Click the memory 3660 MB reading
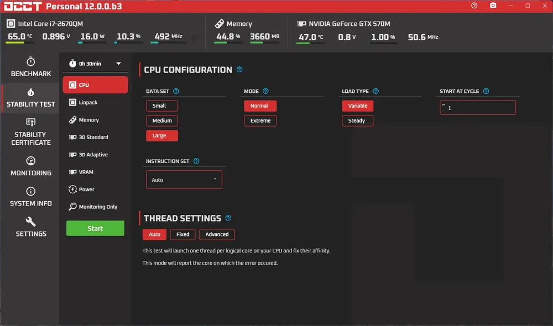553x326 pixels. (264, 36)
